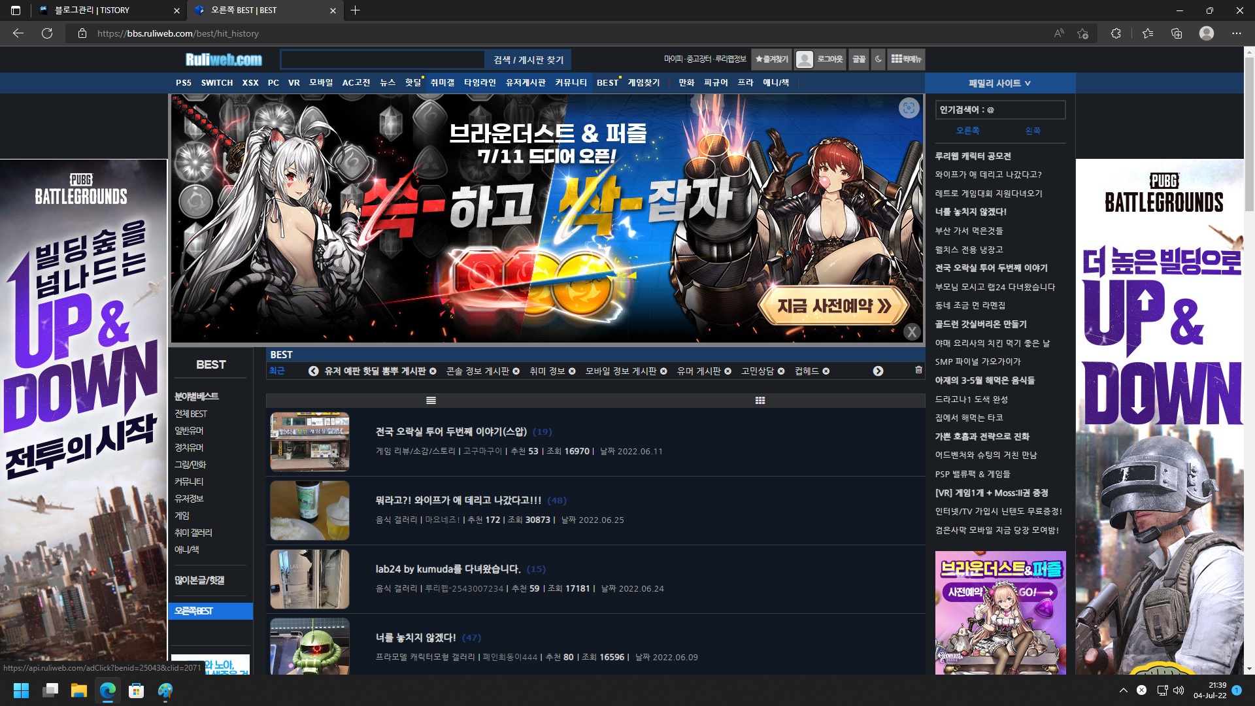Viewport: 1255px width, 706px height.
Task: Open the 핫딜 menu in navigation bar
Action: [x=412, y=83]
